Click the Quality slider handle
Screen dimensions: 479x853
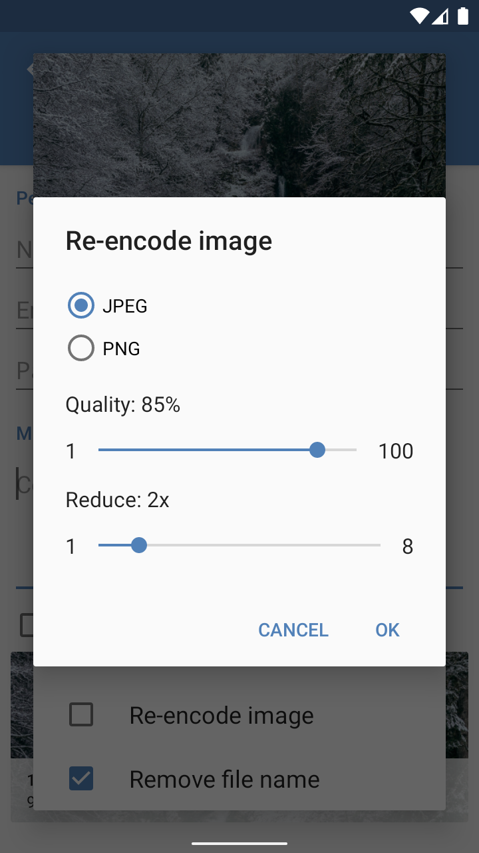tap(317, 450)
